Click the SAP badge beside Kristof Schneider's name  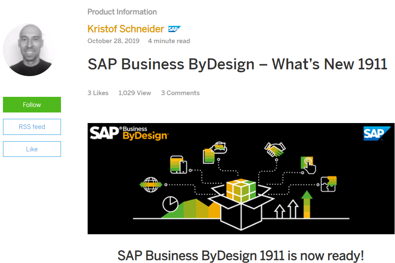174,29
